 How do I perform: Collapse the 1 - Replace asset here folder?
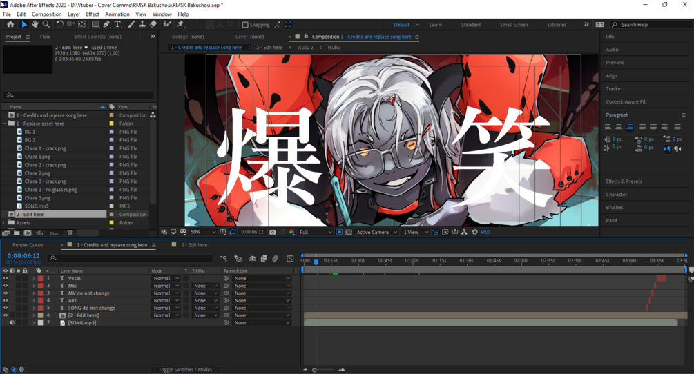4,124
